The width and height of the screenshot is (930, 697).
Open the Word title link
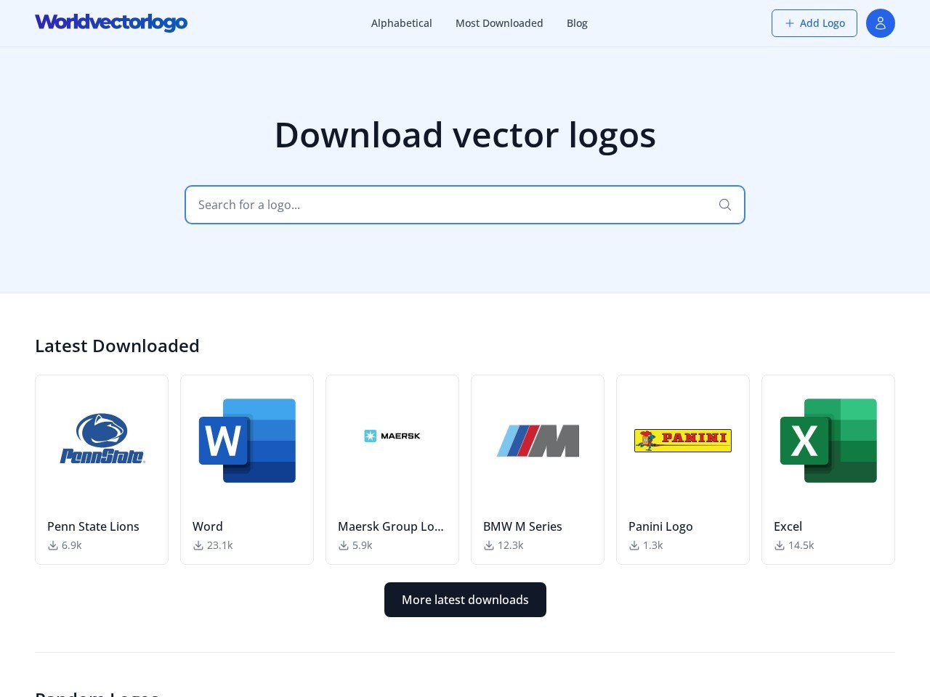tap(208, 526)
